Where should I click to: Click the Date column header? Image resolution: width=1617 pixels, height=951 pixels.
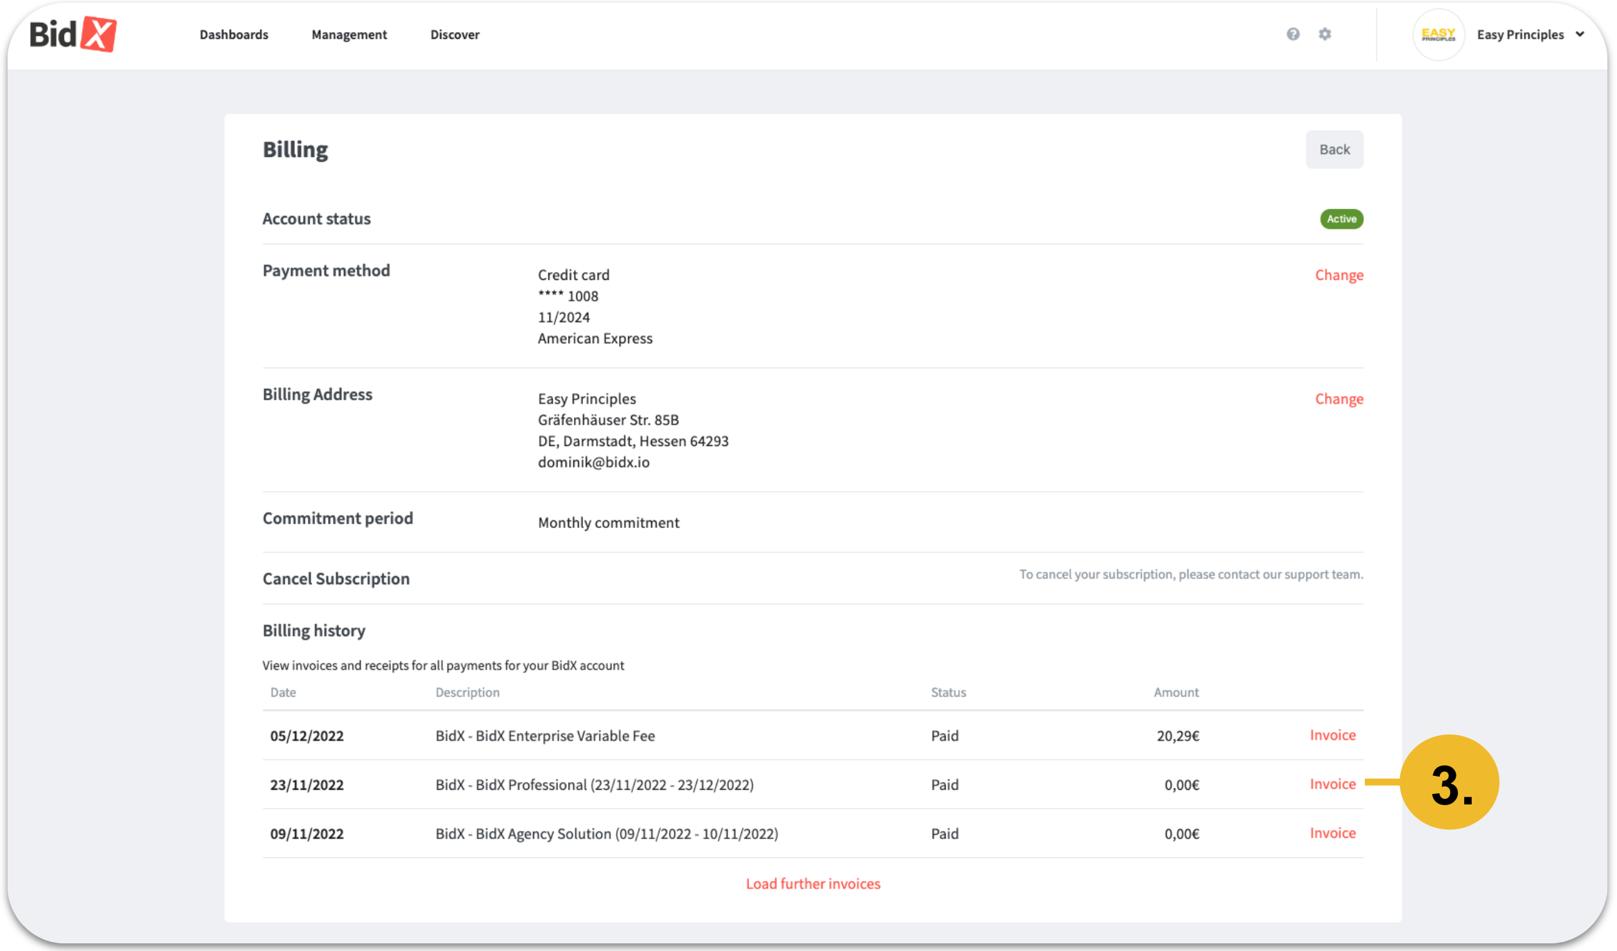pyautogui.click(x=283, y=693)
